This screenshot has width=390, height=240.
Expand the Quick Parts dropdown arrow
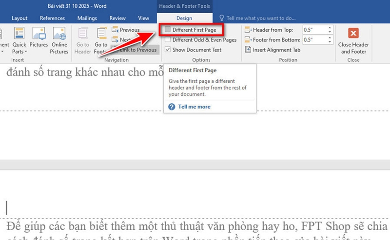click(x=26, y=52)
